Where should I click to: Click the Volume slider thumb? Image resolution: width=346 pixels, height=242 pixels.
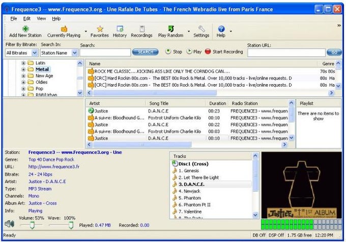(x=32, y=225)
